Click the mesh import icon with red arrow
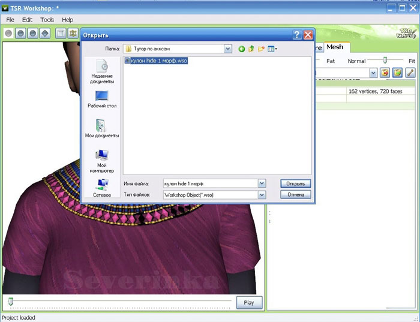420x322 pixels. click(385, 73)
